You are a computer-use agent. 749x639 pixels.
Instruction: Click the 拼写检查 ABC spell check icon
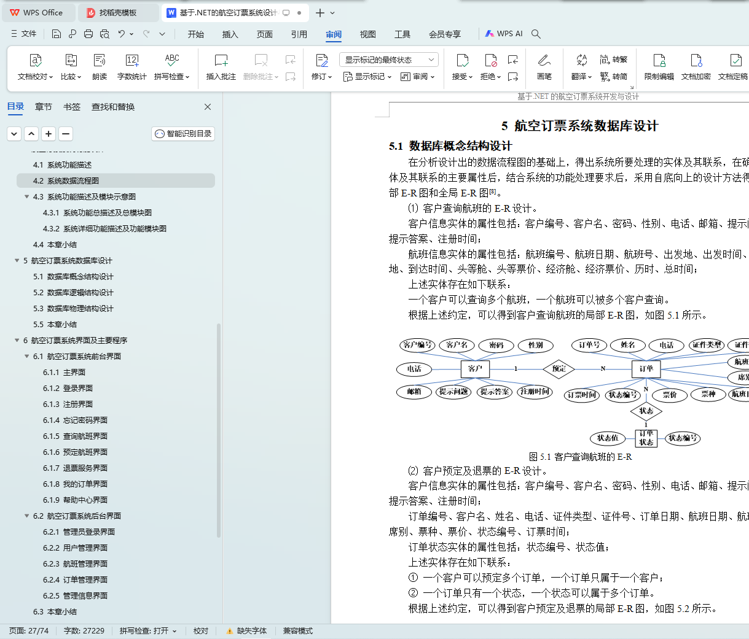[172, 60]
